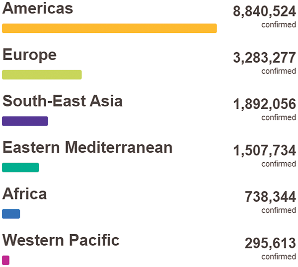Viewport: 298px width, 267px height.
Task: Open the Western Pacific label
Action: pos(61,240)
